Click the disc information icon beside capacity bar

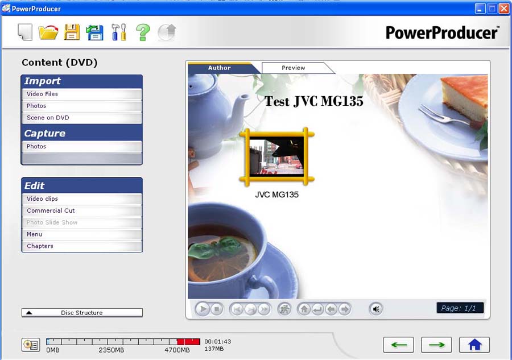click(30, 345)
